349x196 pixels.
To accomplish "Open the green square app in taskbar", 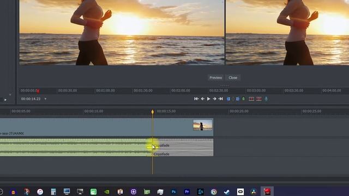I will click(93, 192).
